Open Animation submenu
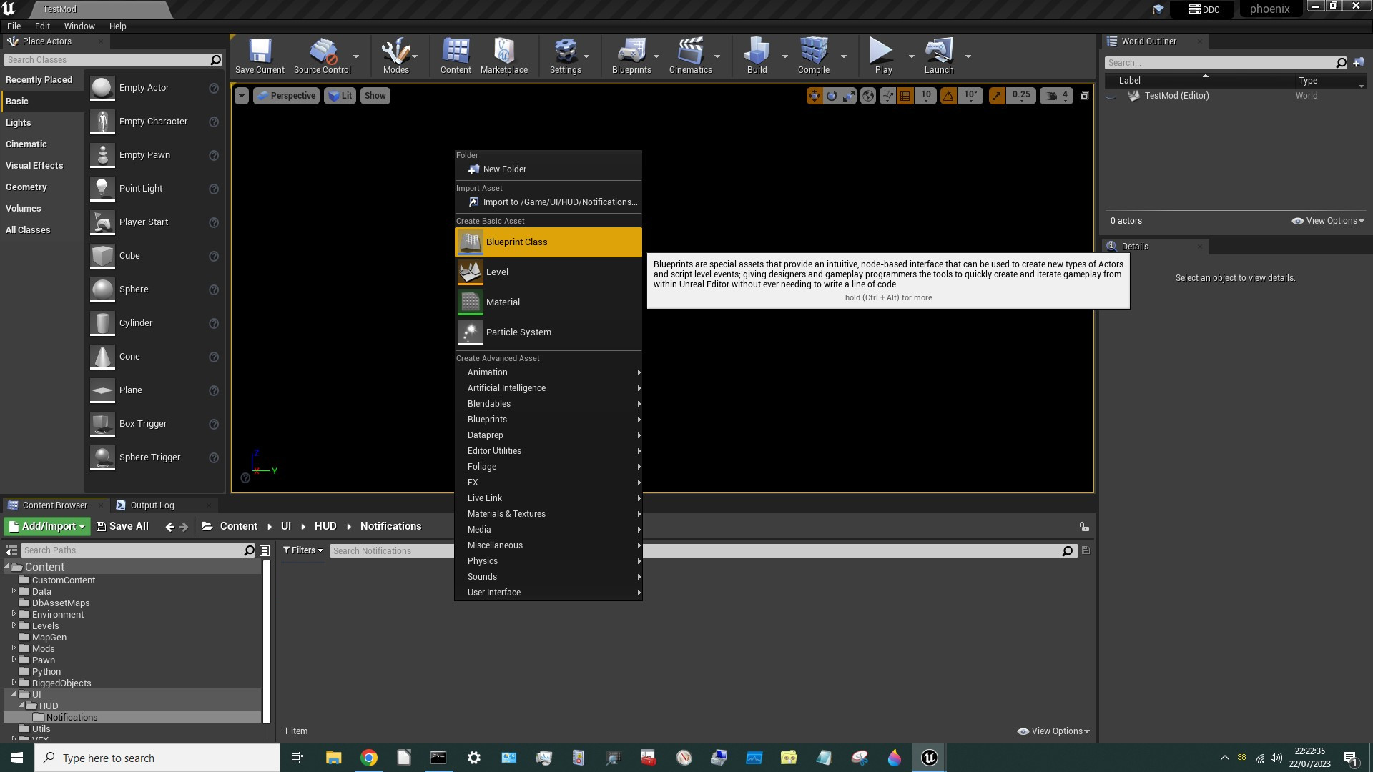 pyautogui.click(x=548, y=372)
